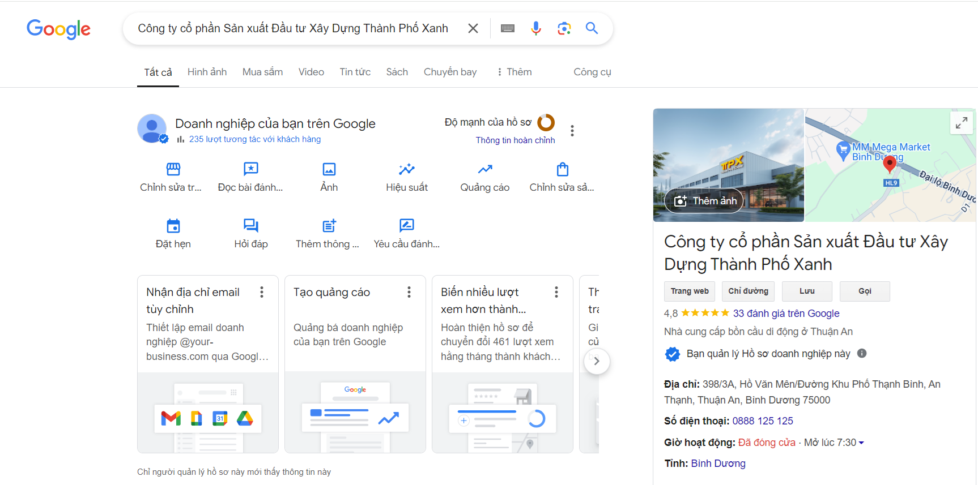Screen dimensions: 978x485
Task: Expand the map to full view
Action: 961,123
